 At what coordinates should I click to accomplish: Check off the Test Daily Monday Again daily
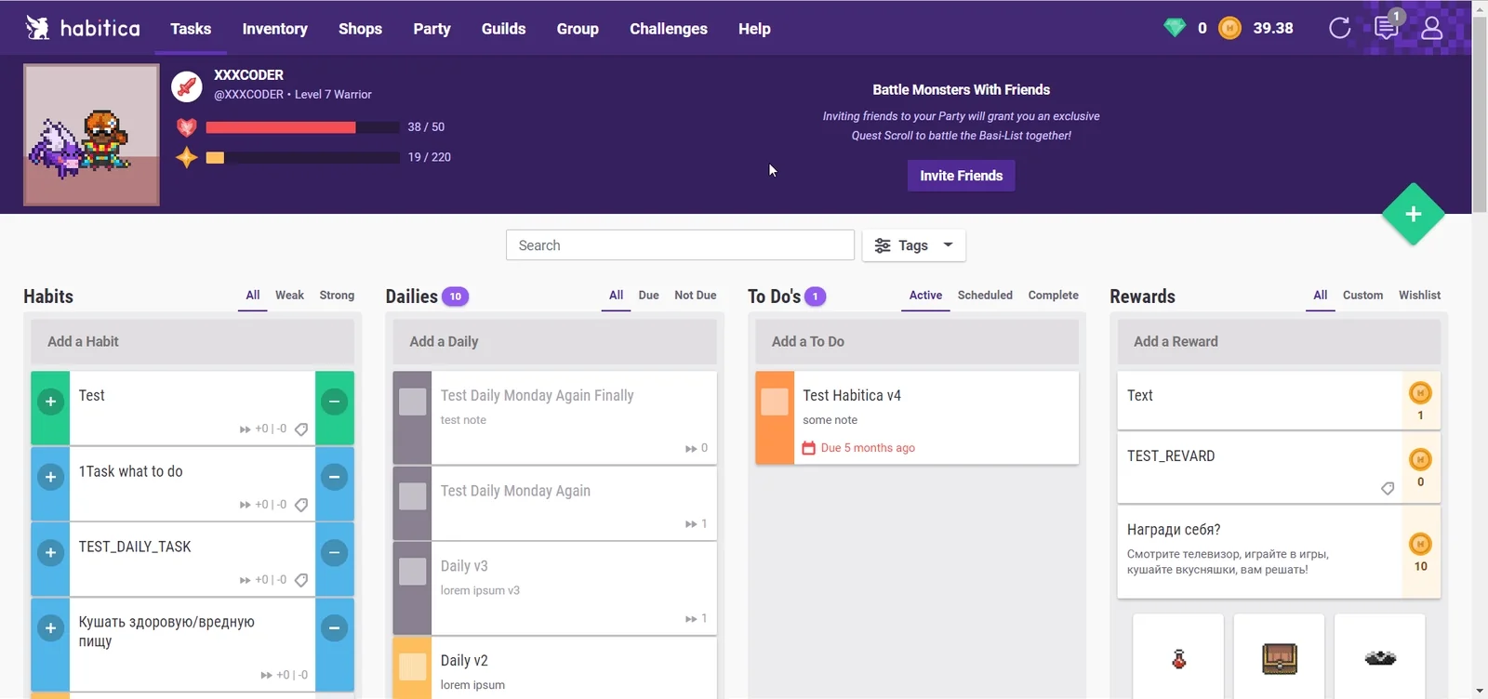pyautogui.click(x=412, y=496)
